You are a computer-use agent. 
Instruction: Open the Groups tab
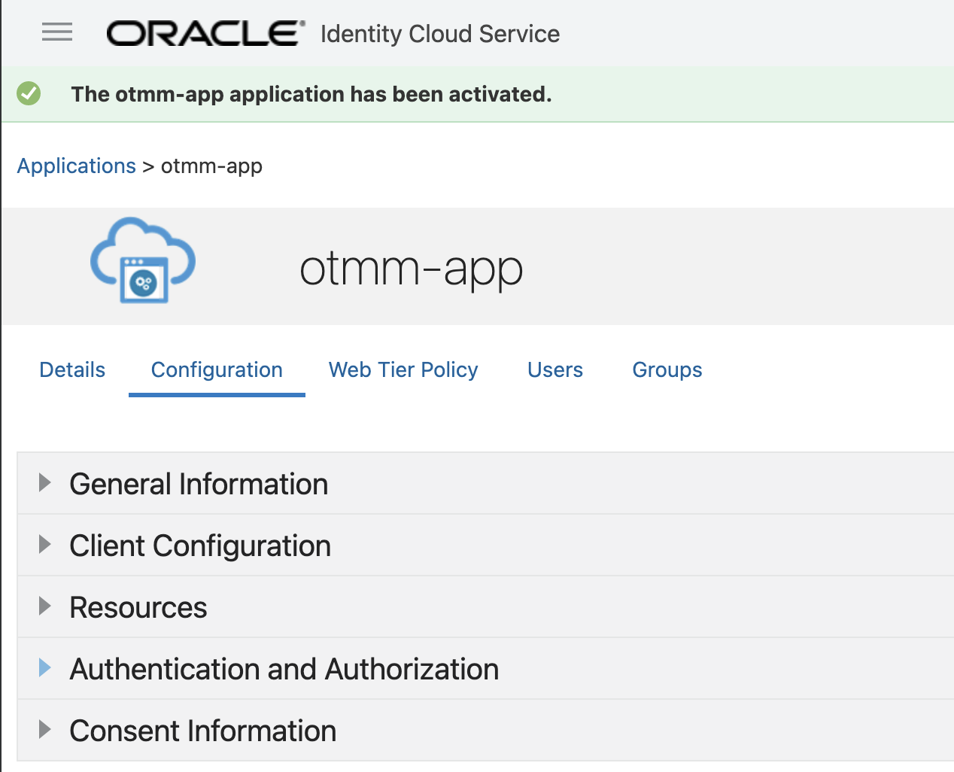[667, 370]
